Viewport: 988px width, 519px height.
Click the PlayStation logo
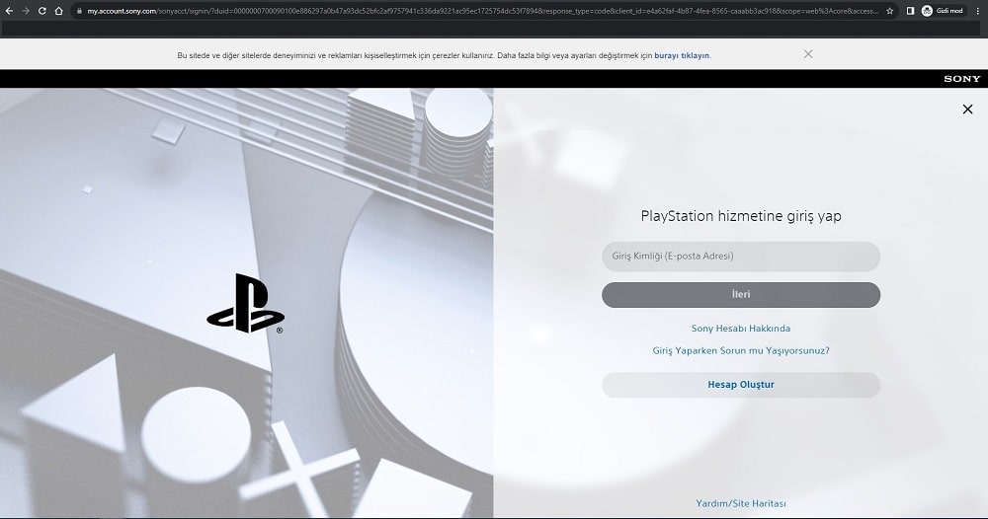[x=245, y=303]
